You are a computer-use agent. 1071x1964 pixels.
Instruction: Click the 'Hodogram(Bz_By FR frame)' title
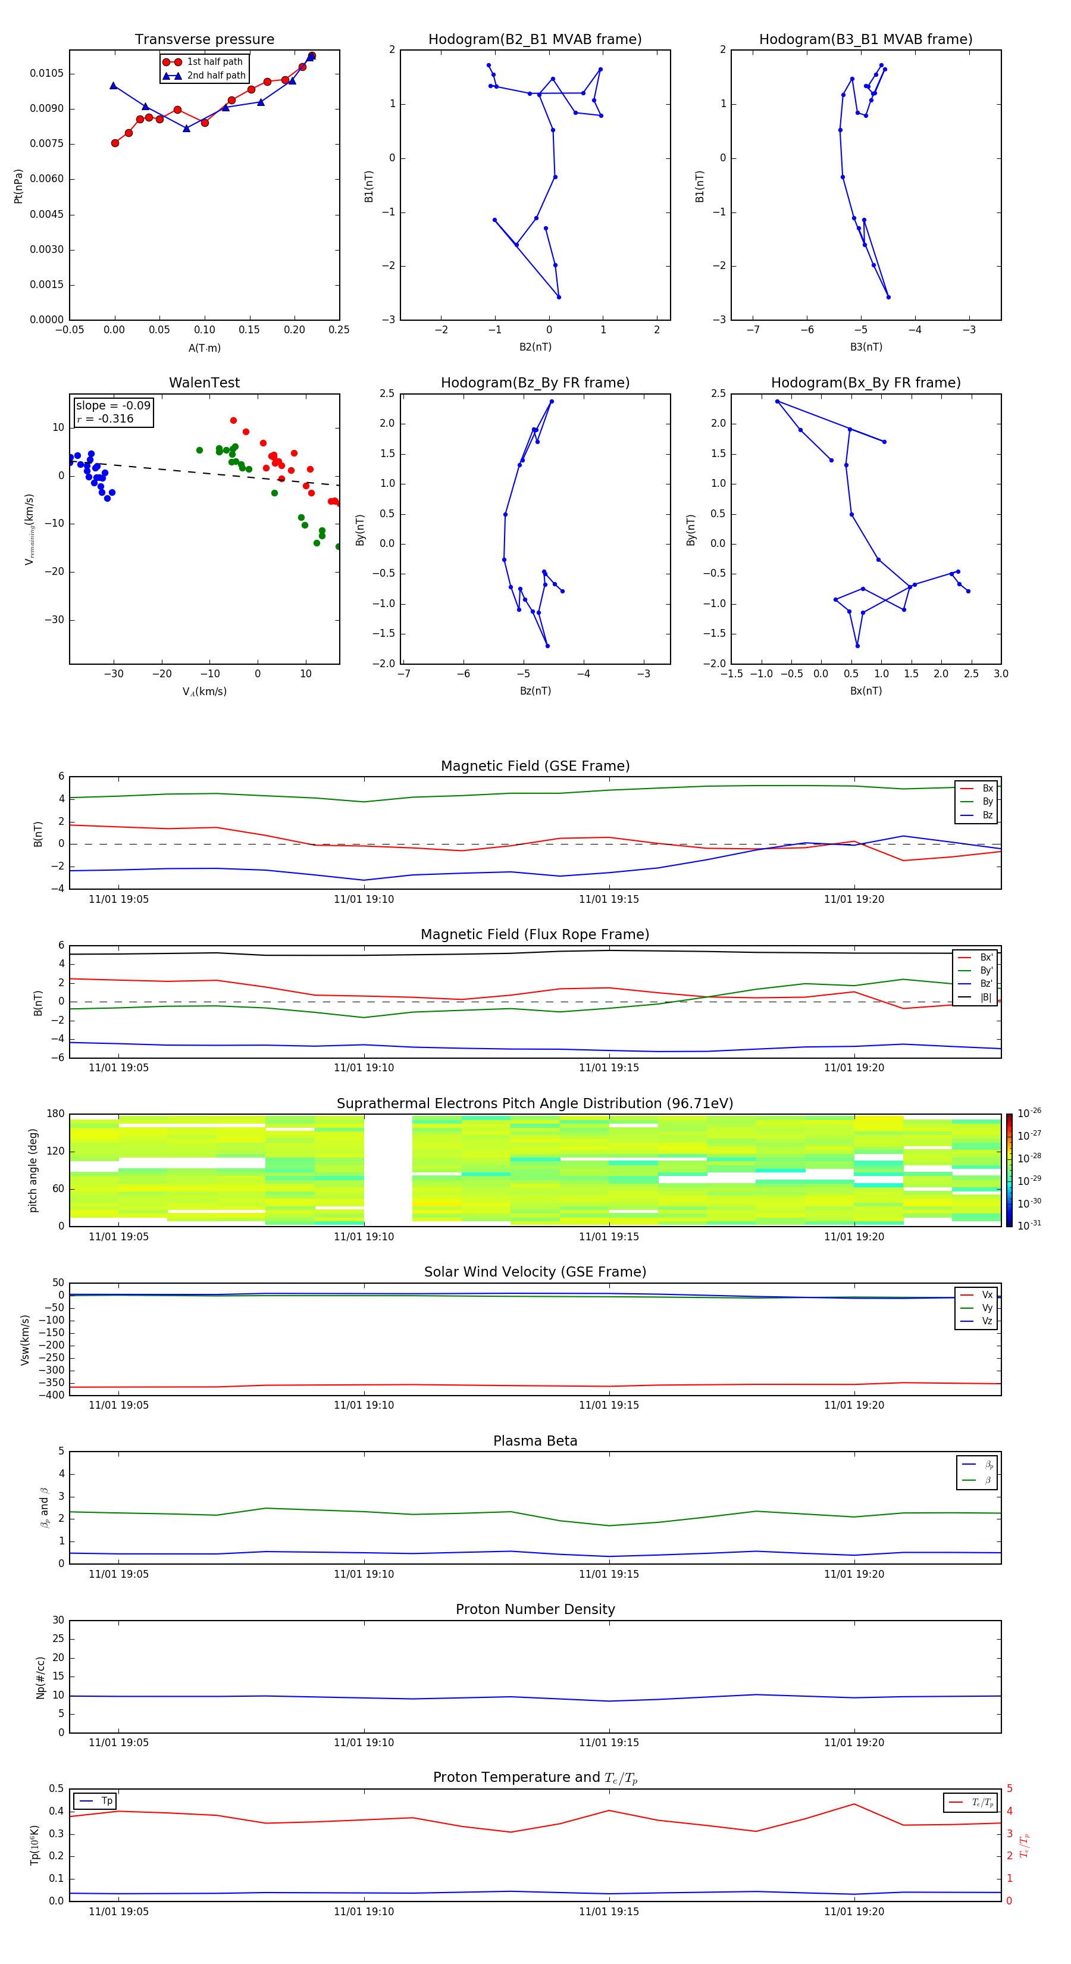click(535, 383)
